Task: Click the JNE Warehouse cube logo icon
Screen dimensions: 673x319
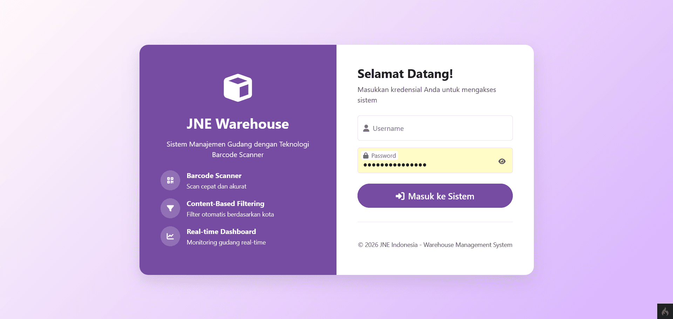Action: pos(238,87)
